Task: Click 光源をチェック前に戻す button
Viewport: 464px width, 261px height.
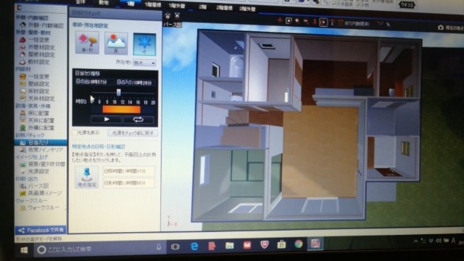Action: click(x=133, y=133)
